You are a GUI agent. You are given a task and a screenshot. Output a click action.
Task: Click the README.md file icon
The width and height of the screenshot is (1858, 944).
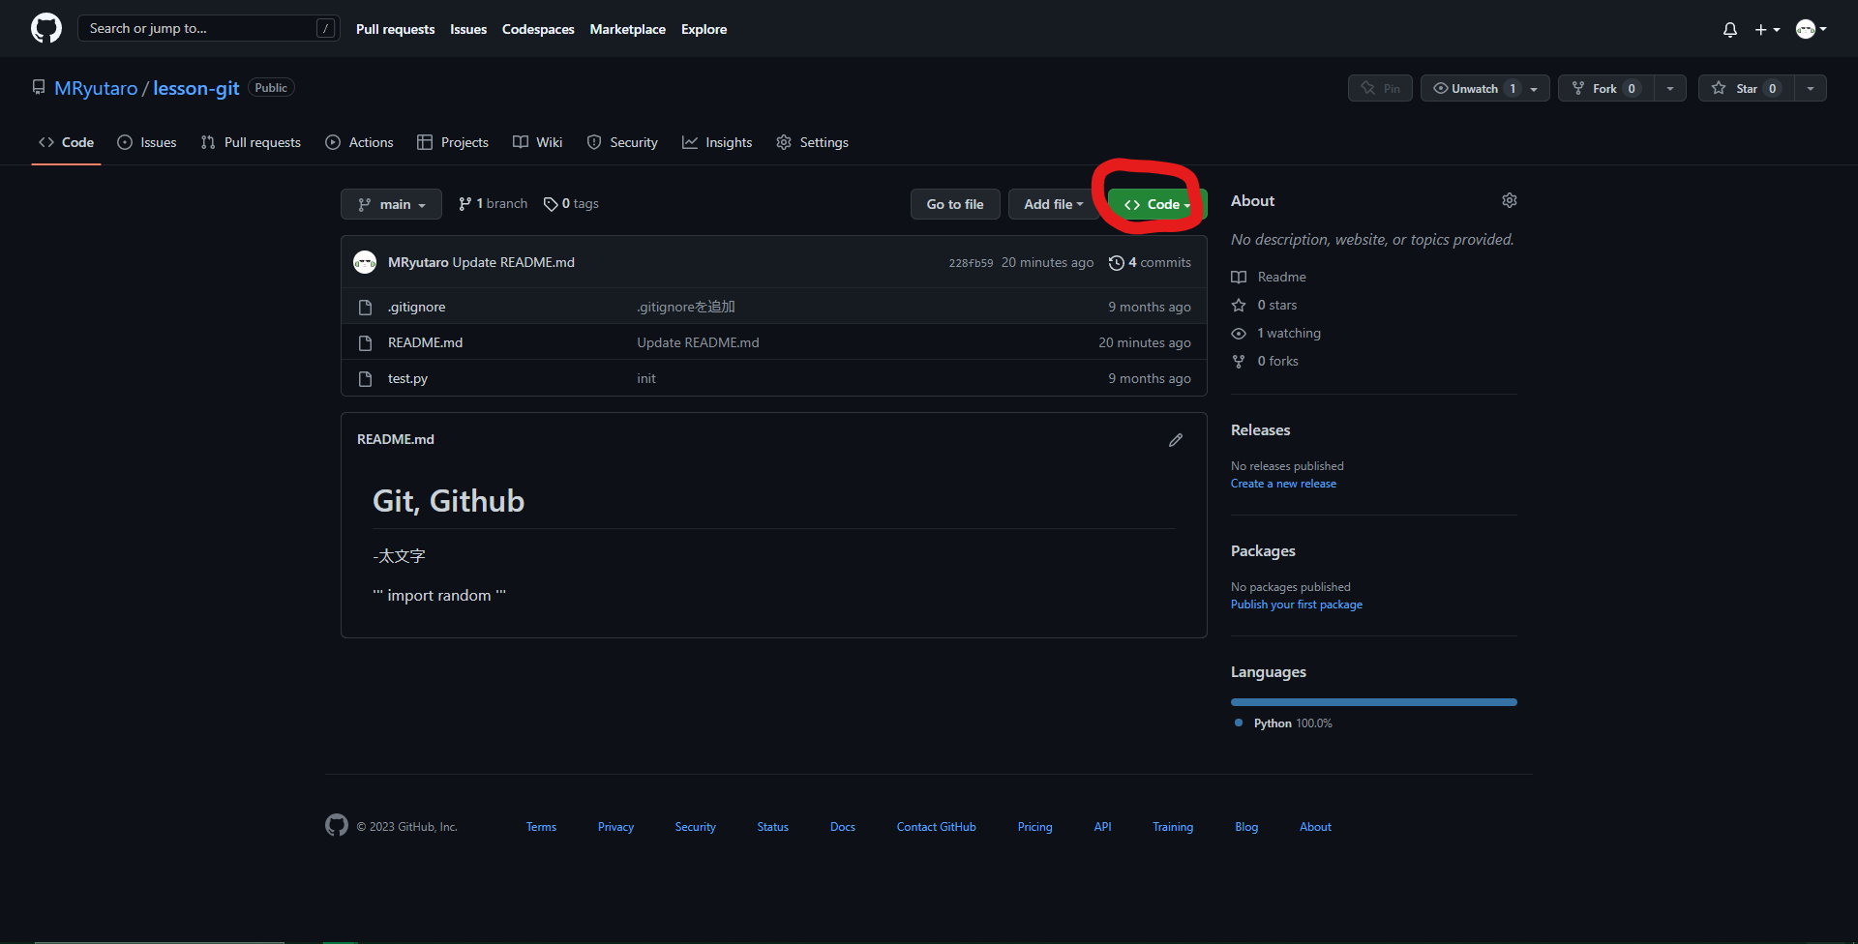pyautogui.click(x=365, y=343)
